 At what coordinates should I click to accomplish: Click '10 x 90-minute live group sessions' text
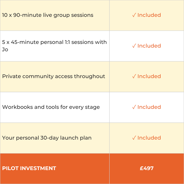pyautogui.click(x=48, y=15)
